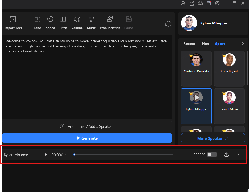Open the Volume control
249x192 pixels.
click(77, 23)
